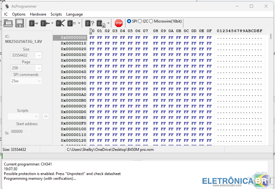Image resolution: width=275 pixels, height=189 pixels.
Task: Click the script run arrow button
Action: 46,116
